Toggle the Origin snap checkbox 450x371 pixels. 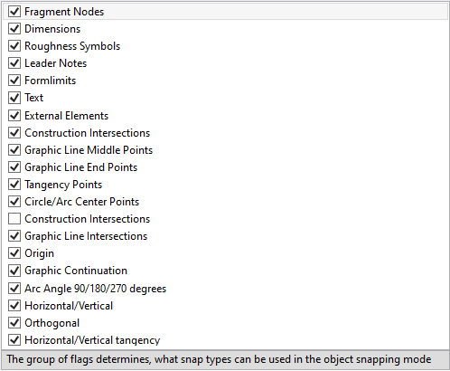14,253
